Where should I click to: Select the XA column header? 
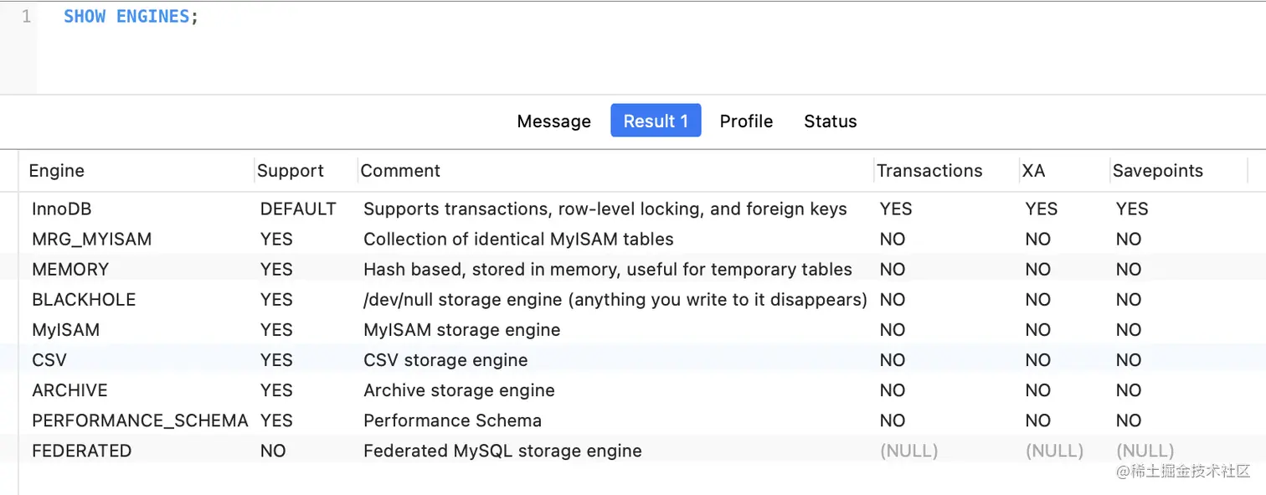coord(1034,171)
